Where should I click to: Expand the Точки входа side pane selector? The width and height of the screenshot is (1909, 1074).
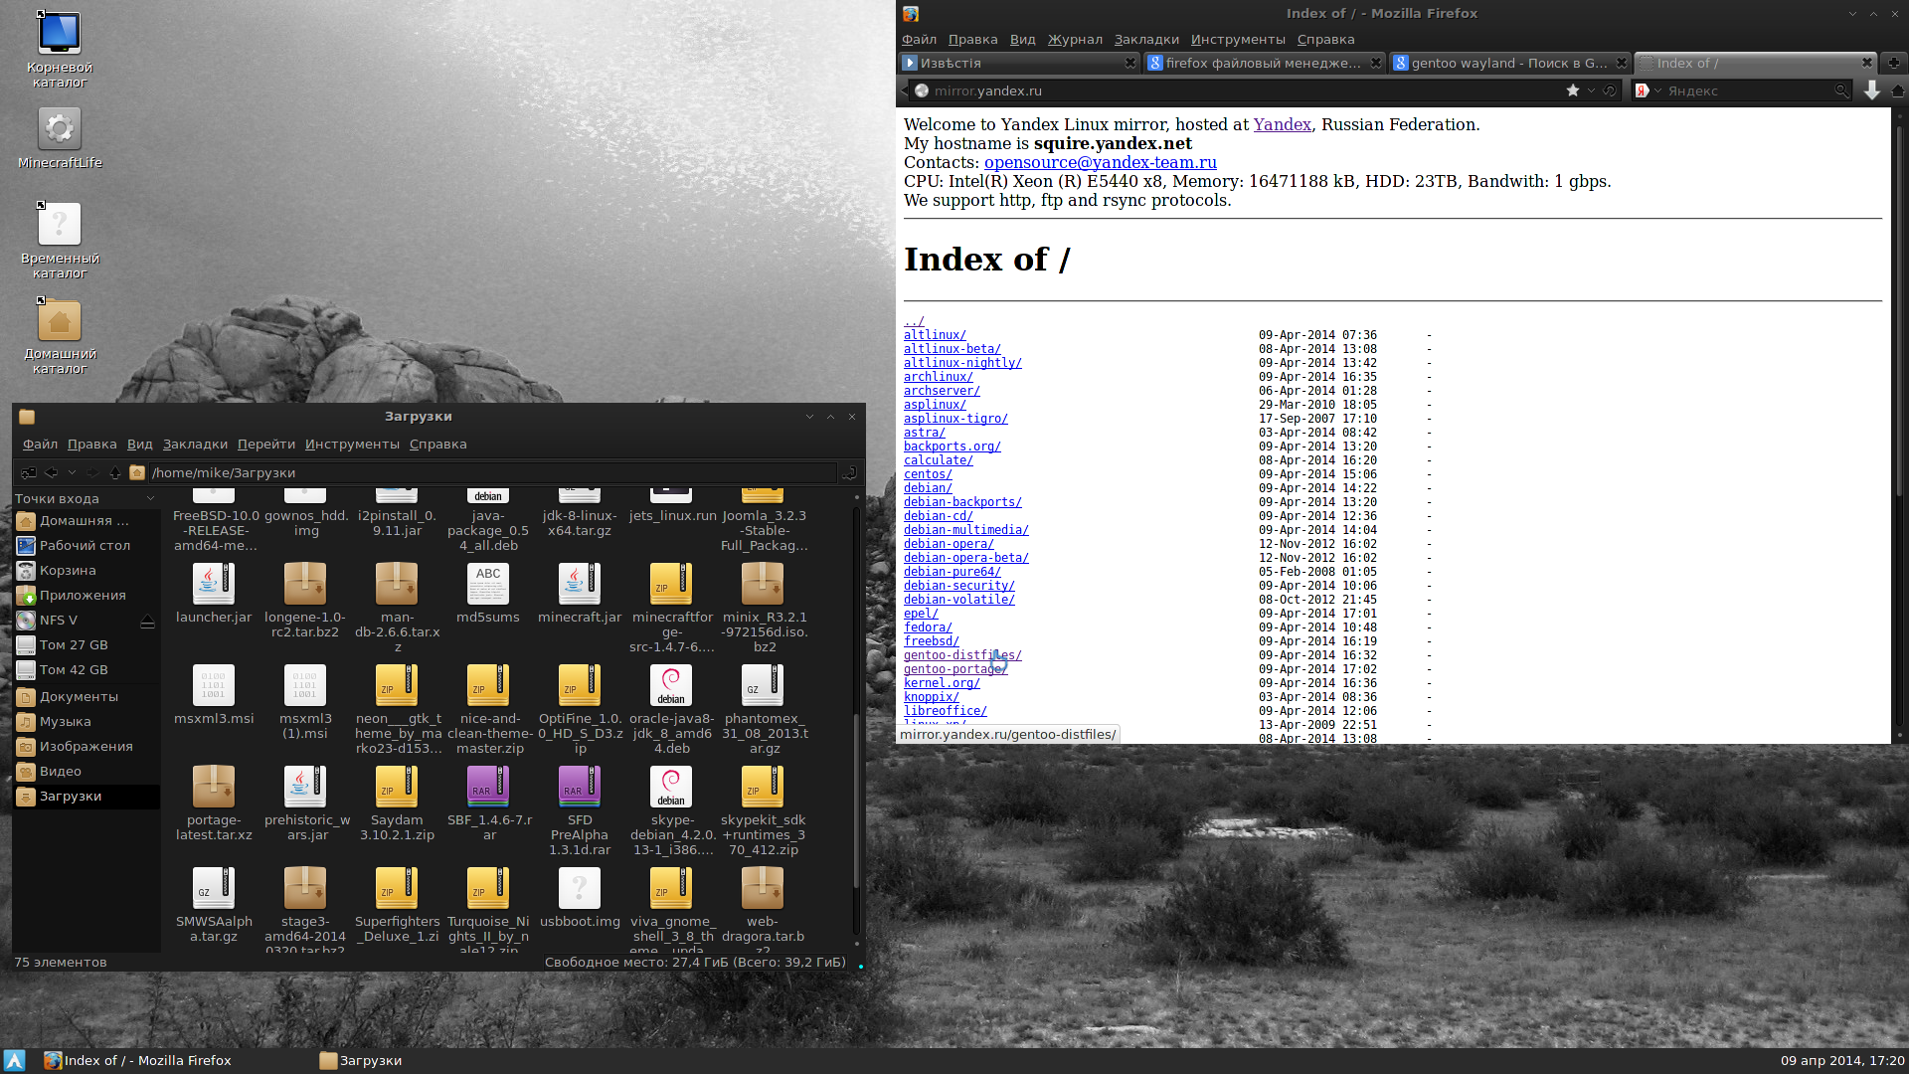coord(150,498)
